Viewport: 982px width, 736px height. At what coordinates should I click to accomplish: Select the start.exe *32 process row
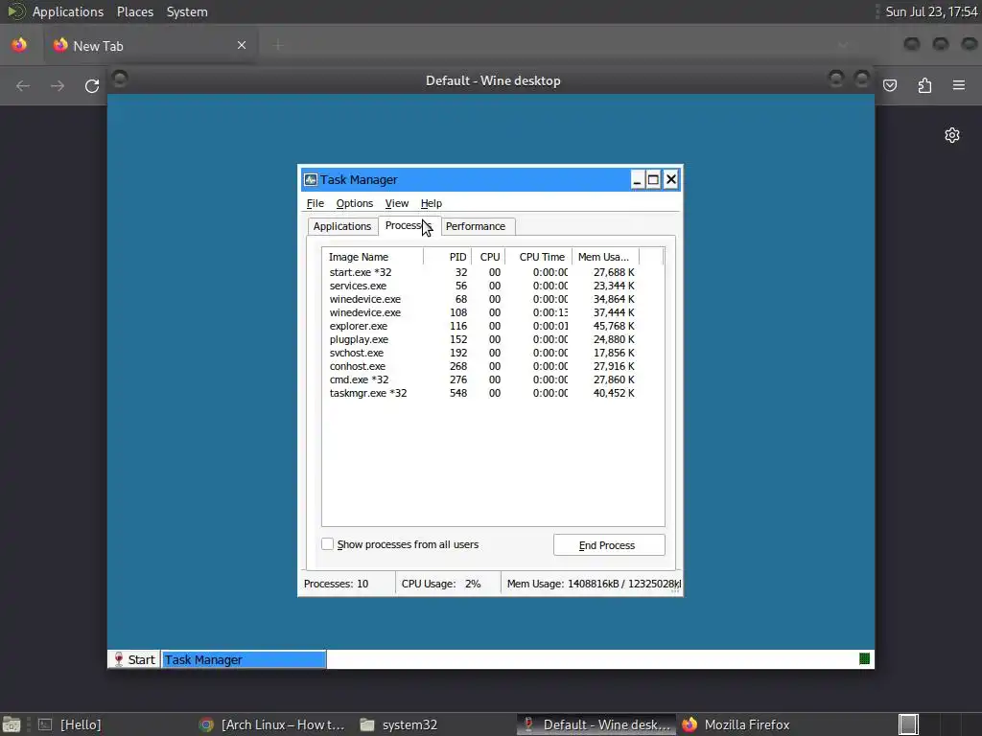tap(482, 272)
